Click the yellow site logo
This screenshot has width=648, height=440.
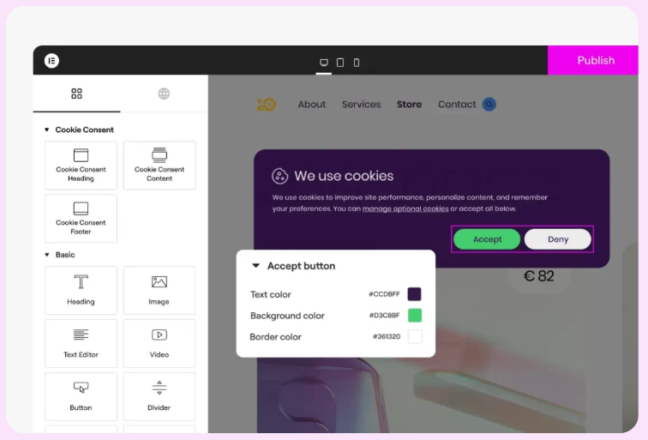tap(266, 105)
